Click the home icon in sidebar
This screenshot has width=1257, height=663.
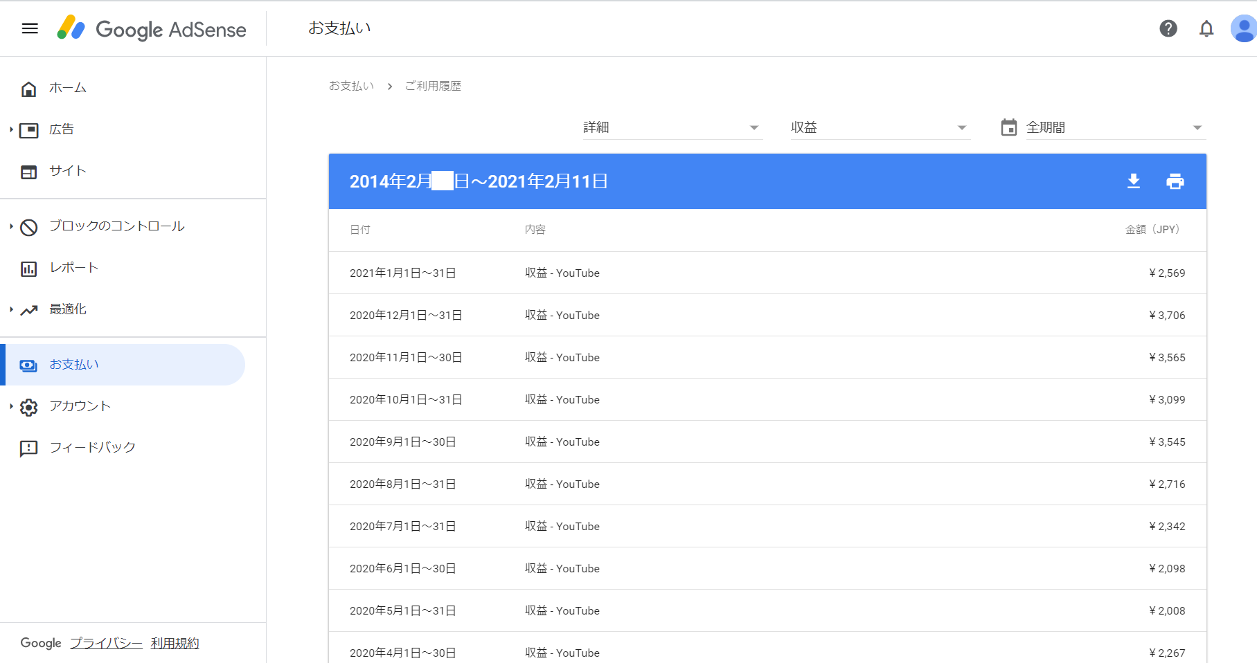click(28, 89)
